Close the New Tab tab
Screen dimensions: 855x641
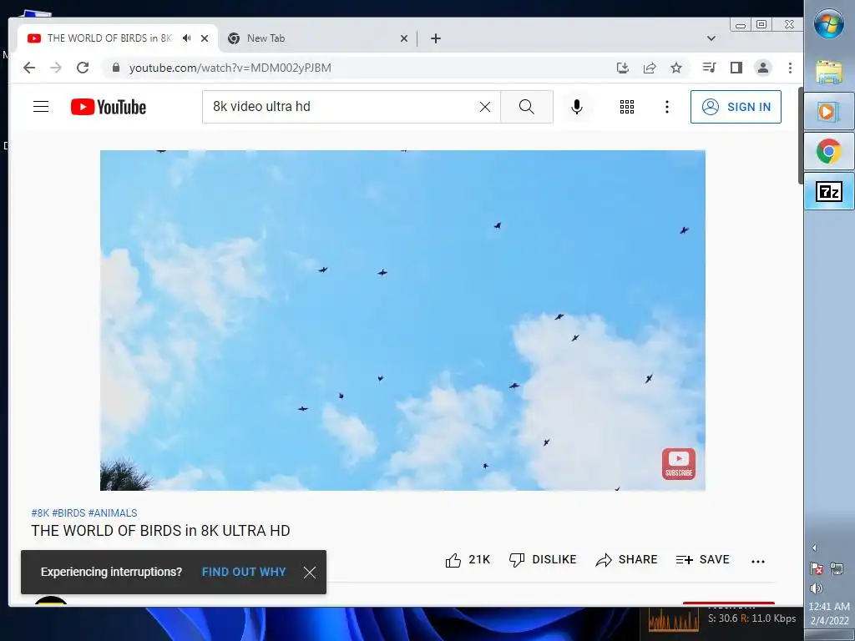pyautogui.click(x=404, y=38)
